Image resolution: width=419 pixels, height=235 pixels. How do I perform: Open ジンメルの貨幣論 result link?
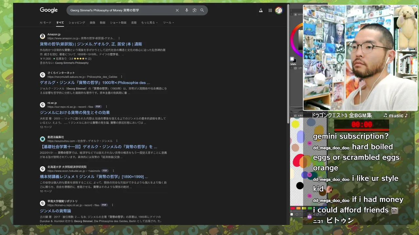(x=55, y=211)
